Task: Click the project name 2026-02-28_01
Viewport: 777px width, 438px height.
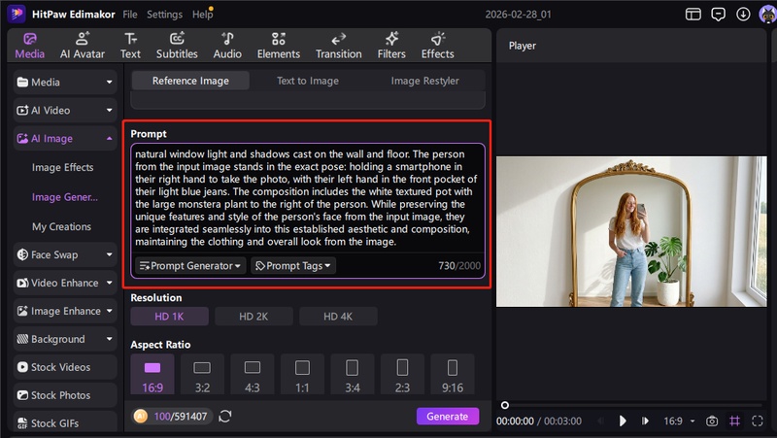Action: pos(518,15)
